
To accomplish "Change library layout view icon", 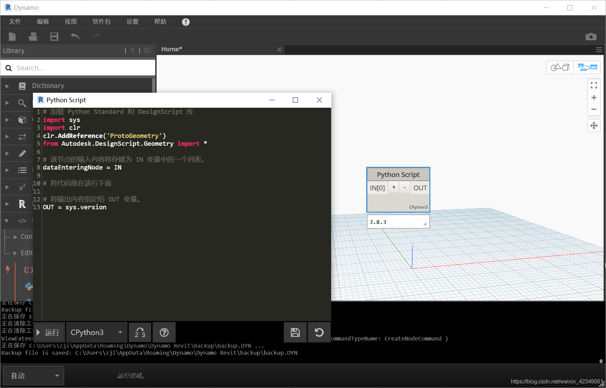I will [x=147, y=51].
